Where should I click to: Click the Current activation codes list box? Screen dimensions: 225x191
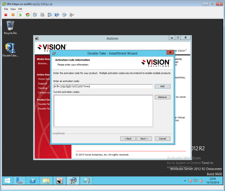click(x=103, y=111)
